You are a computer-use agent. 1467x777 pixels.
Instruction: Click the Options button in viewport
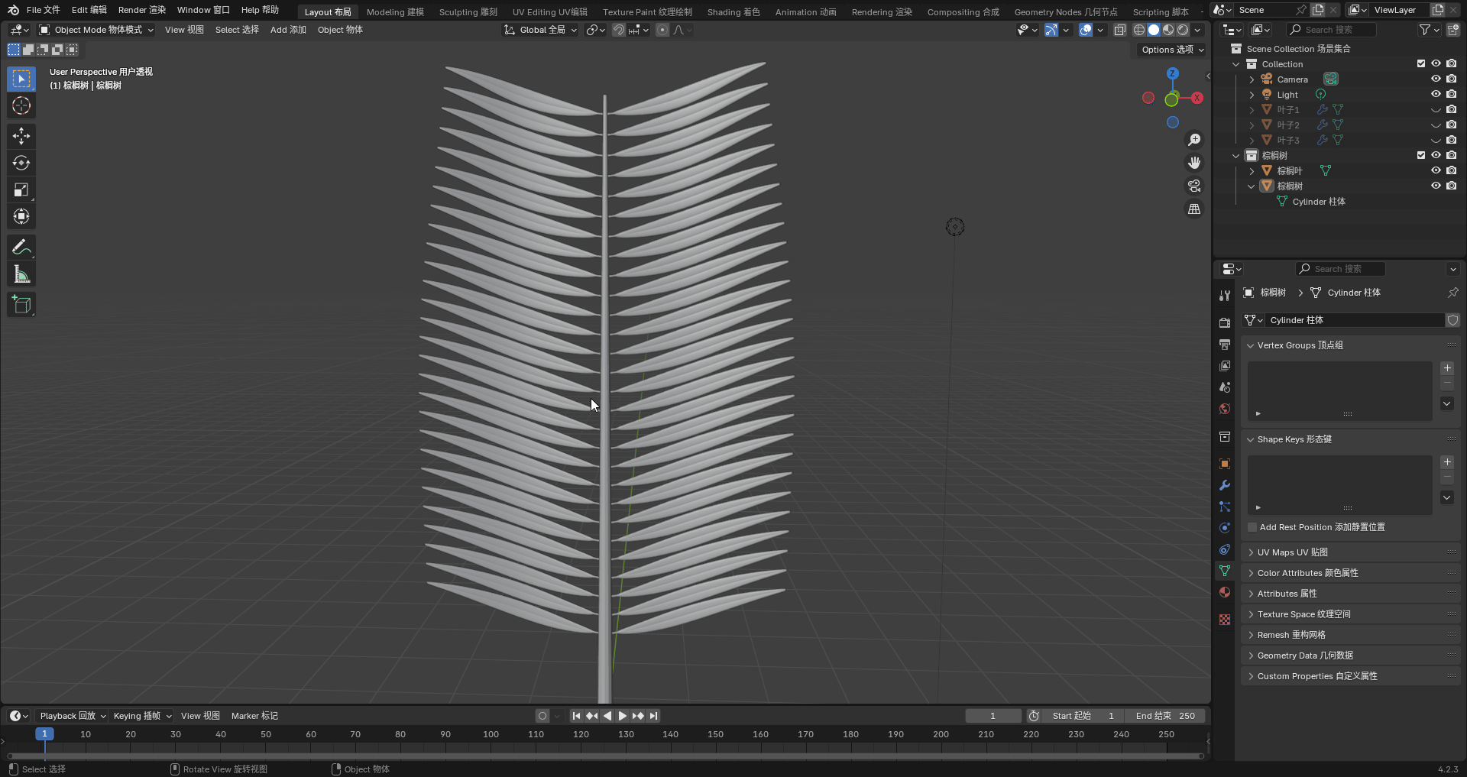pos(1172,50)
